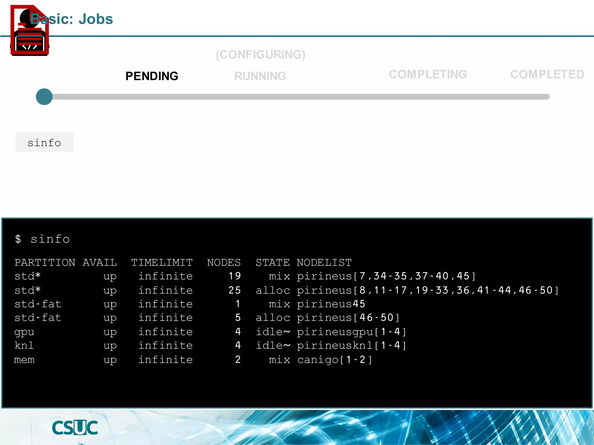The height and width of the screenshot is (445, 594).
Task: Select the PENDING job state label
Action: [x=152, y=76]
